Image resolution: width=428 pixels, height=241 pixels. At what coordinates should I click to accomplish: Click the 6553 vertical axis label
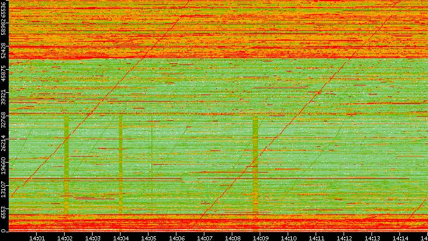pos(4,212)
